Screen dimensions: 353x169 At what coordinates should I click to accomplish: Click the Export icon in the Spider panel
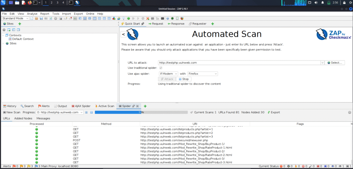pyautogui.click(x=268, y=112)
